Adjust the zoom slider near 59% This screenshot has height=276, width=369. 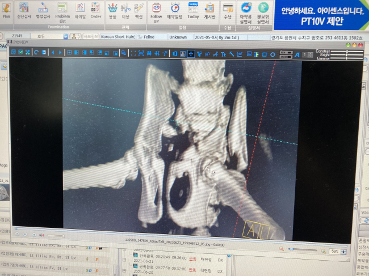(x=302, y=249)
